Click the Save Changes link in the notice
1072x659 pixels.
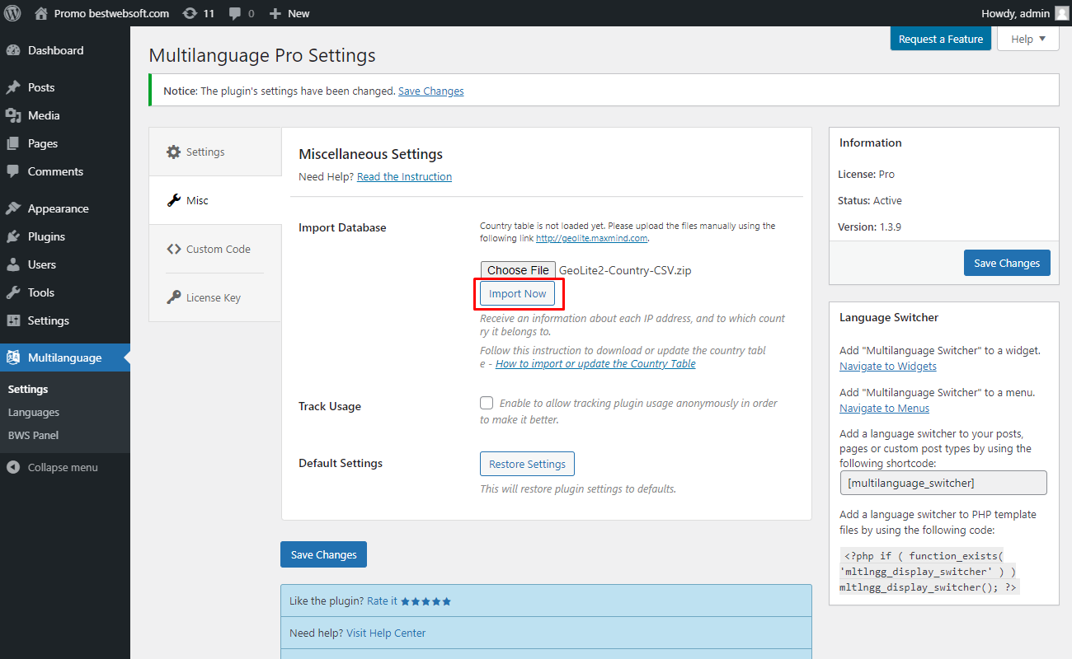(431, 91)
